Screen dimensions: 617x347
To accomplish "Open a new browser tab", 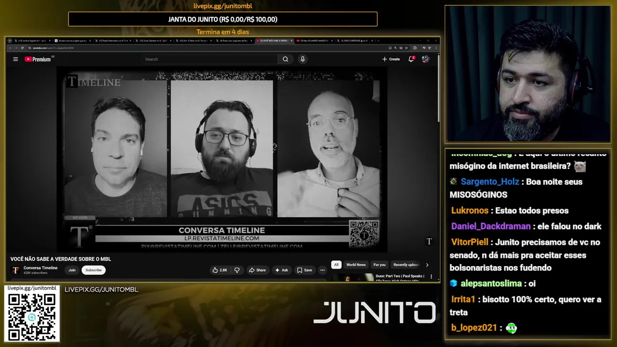I will [378, 40].
